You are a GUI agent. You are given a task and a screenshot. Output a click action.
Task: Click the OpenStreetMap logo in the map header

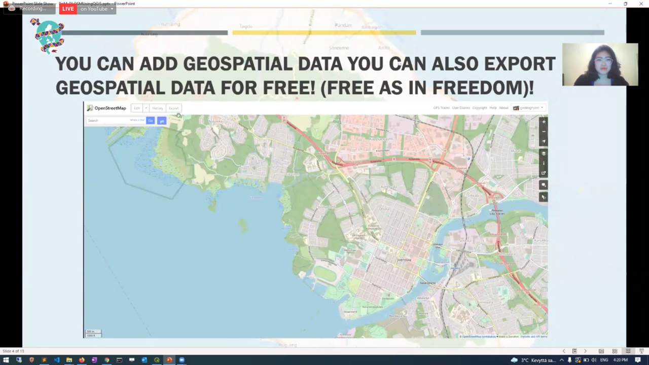click(x=106, y=108)
